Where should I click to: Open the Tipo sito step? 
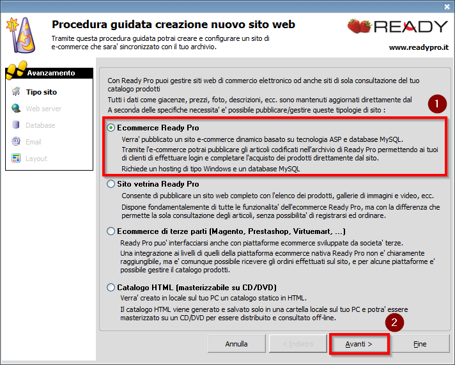click(x=42, y=92)
